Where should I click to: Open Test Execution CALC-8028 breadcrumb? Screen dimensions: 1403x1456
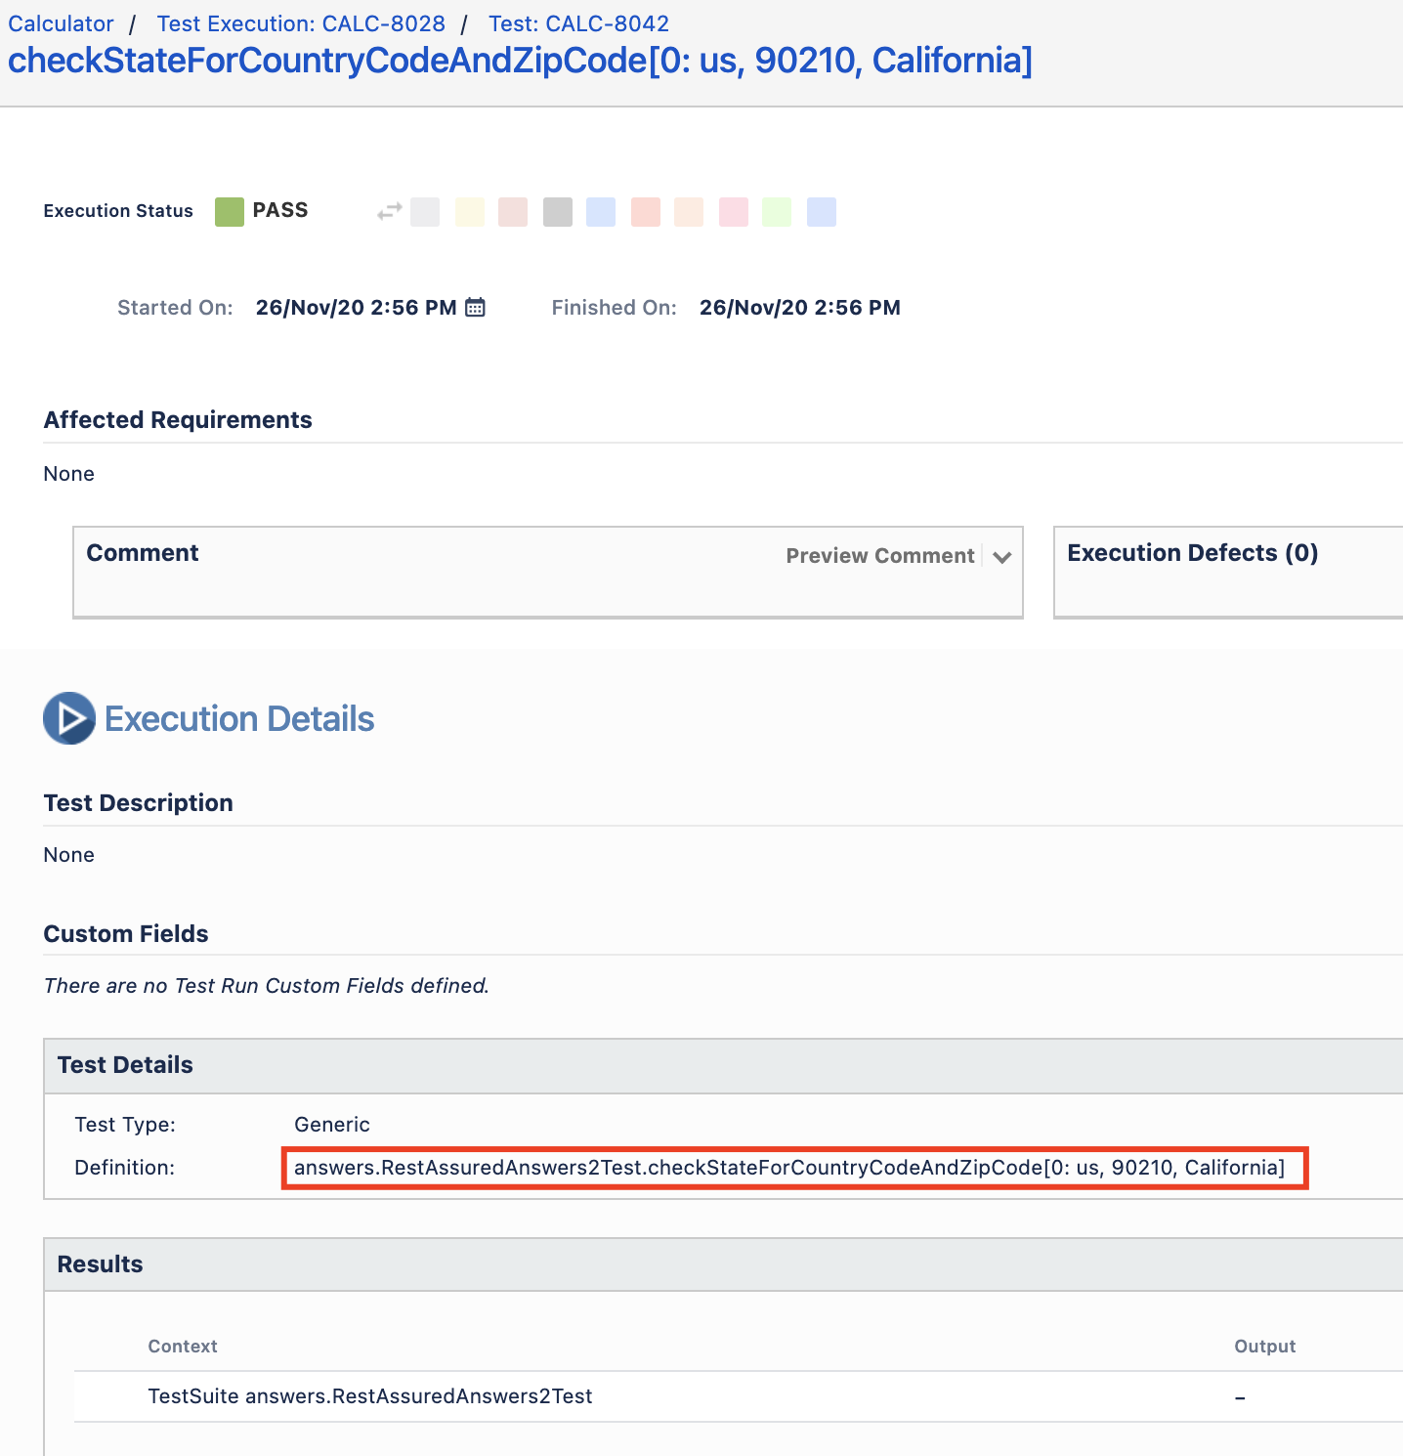(x=301, y=23)
